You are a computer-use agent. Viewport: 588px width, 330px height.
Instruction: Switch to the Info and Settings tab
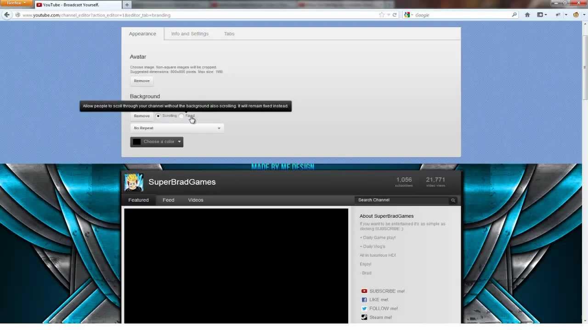190,34
